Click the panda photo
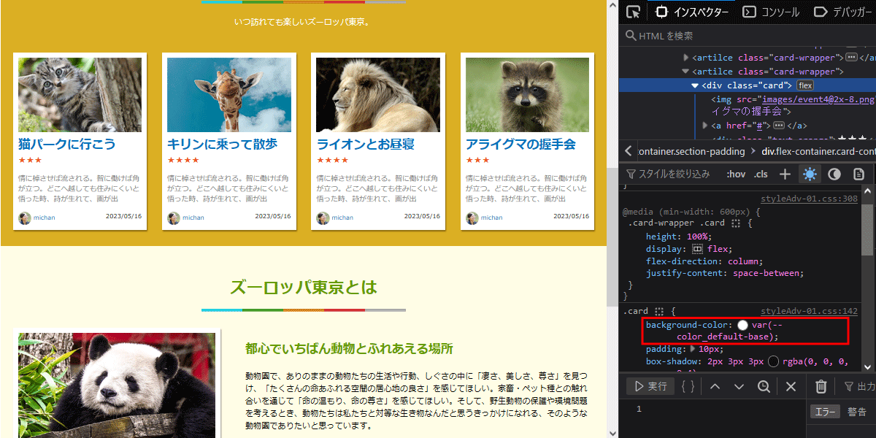This screenshot has height=438, width=876. pyautogui.click(x=117, y=385)
